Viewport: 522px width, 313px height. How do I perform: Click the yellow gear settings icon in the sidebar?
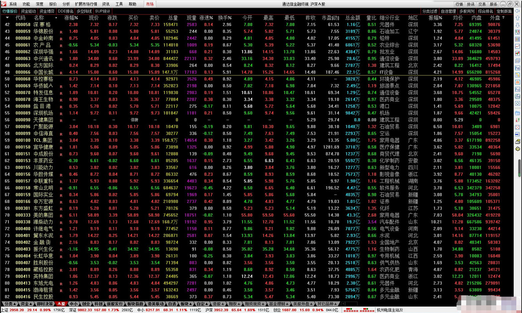(x=518, y=149)
